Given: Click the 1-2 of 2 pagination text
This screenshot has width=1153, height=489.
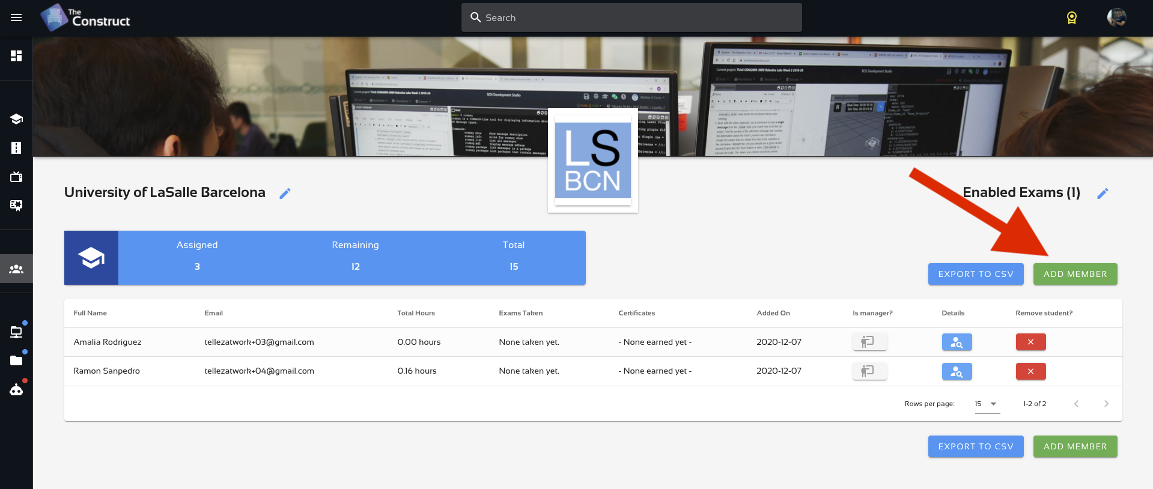Looking at the screenshot, I should point(1035,404).
